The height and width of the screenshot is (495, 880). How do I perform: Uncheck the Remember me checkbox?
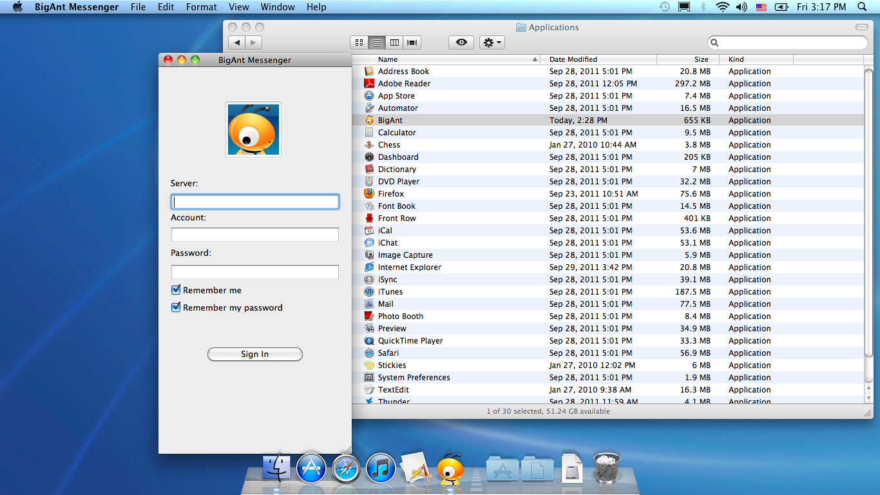176,290
